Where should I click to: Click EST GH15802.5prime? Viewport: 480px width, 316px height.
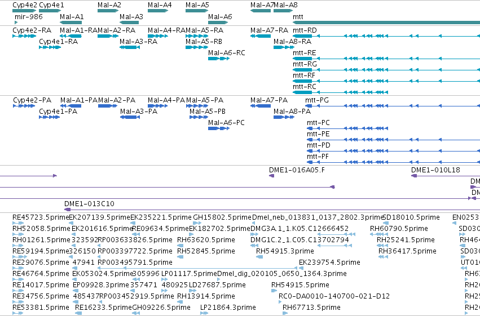click(197, 223)
